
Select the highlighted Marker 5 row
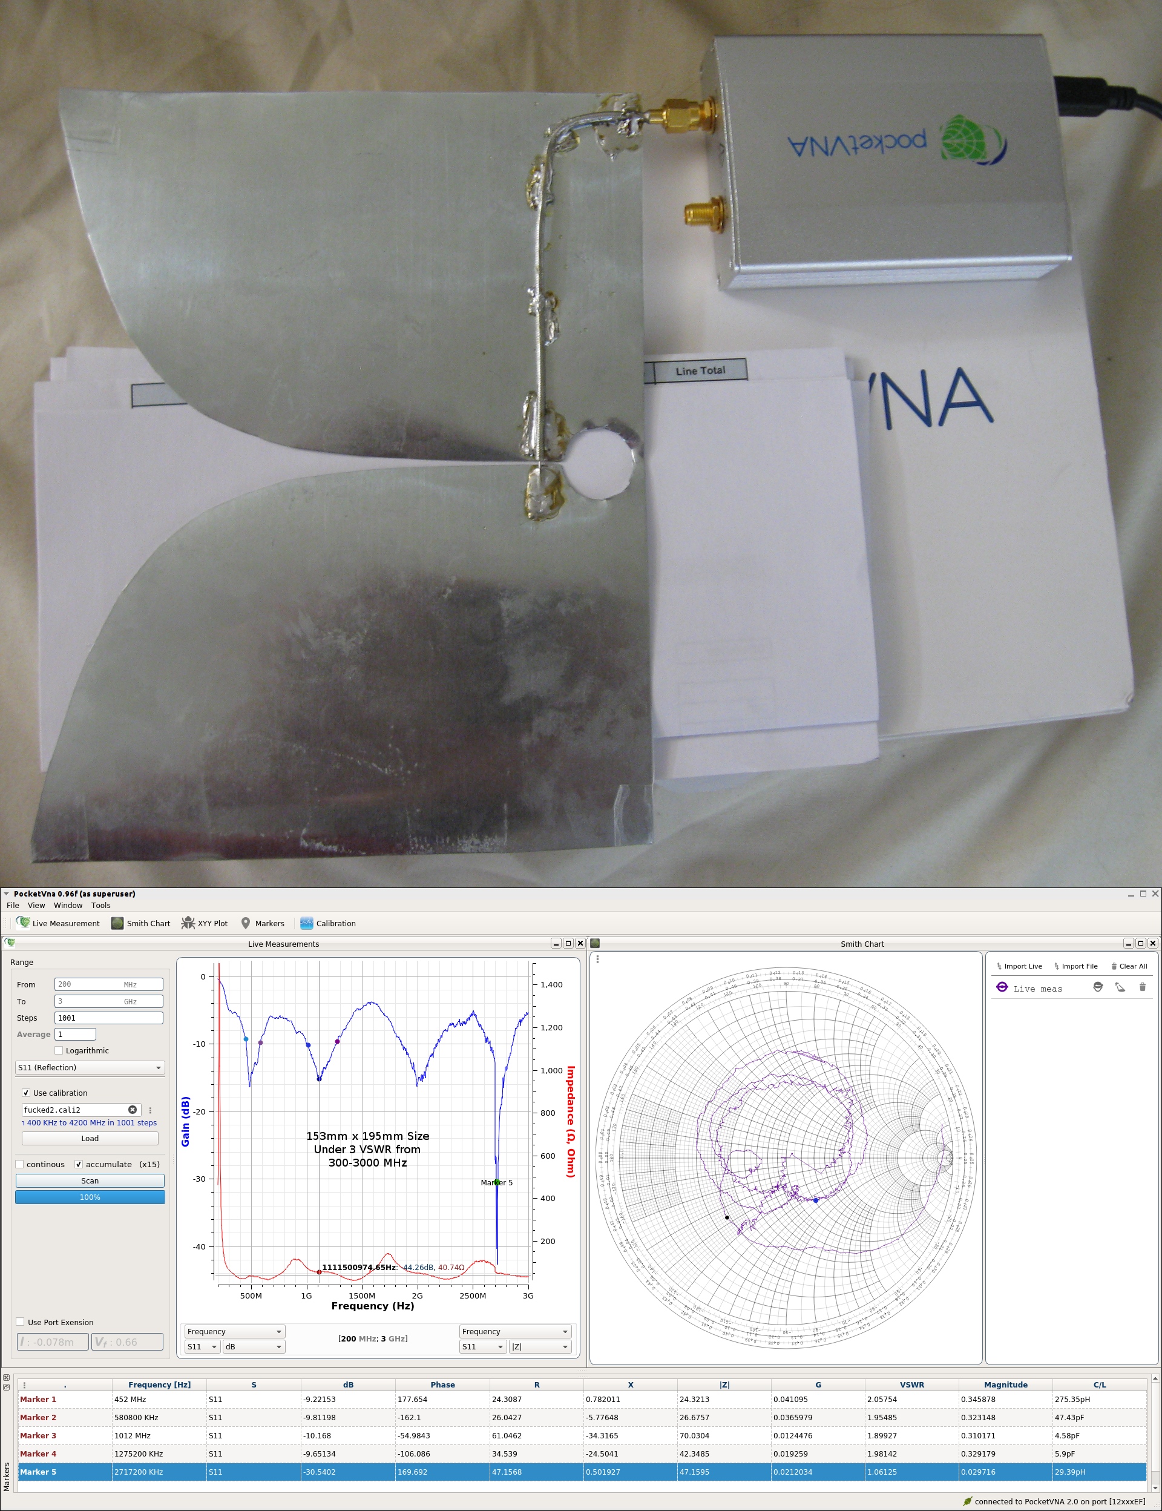pos(582,1472)
